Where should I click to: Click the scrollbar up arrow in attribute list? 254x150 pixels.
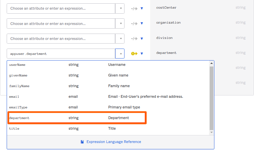211,63
